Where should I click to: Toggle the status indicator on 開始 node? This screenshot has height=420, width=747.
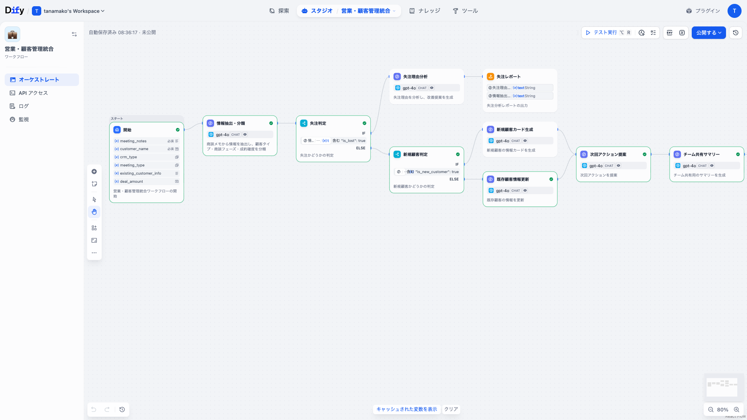178,129
